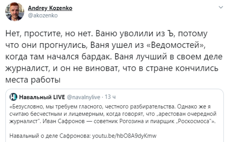Click the word Рогозина in quoted tweet
The height and width of the screenshot is (142, 228).
[x=131, y=121]
